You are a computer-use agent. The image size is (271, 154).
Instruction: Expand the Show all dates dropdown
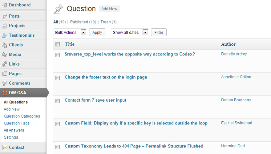point(130,32)
